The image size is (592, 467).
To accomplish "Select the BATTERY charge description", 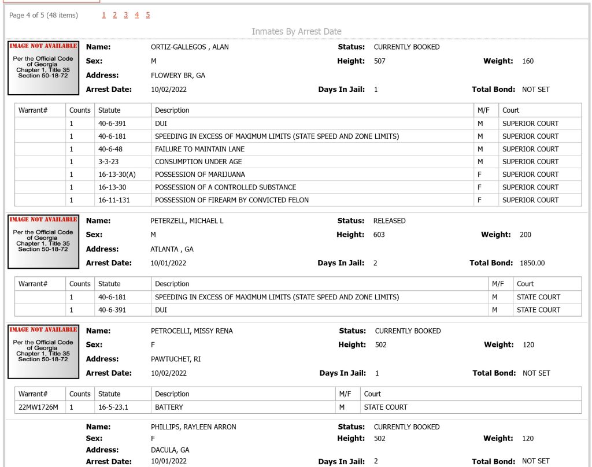I will click(x=169, y=407).
